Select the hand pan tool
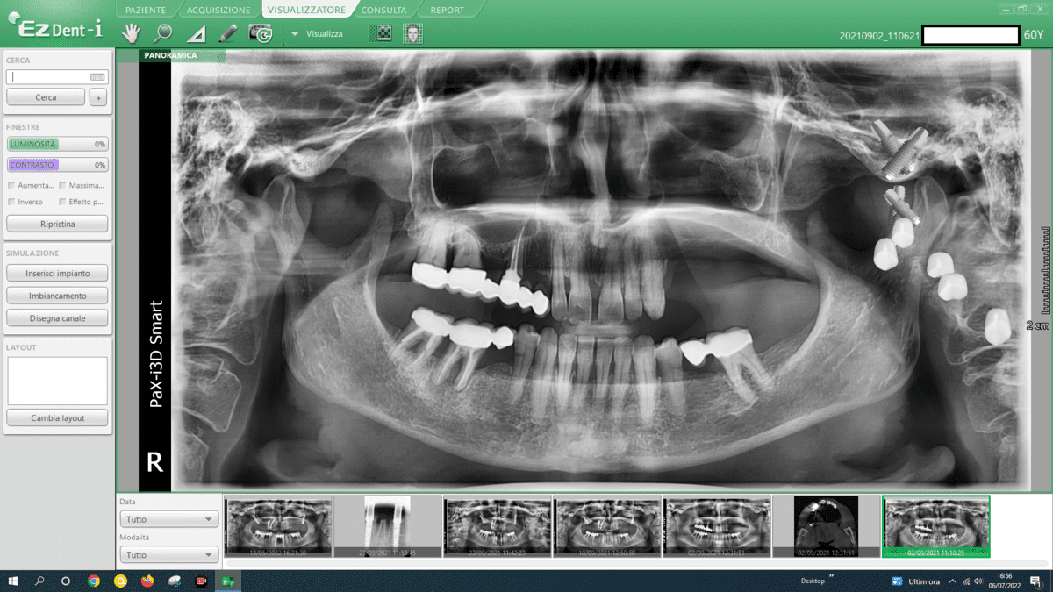The height and width of the screenshot is (592, 1053). point(131,33)
